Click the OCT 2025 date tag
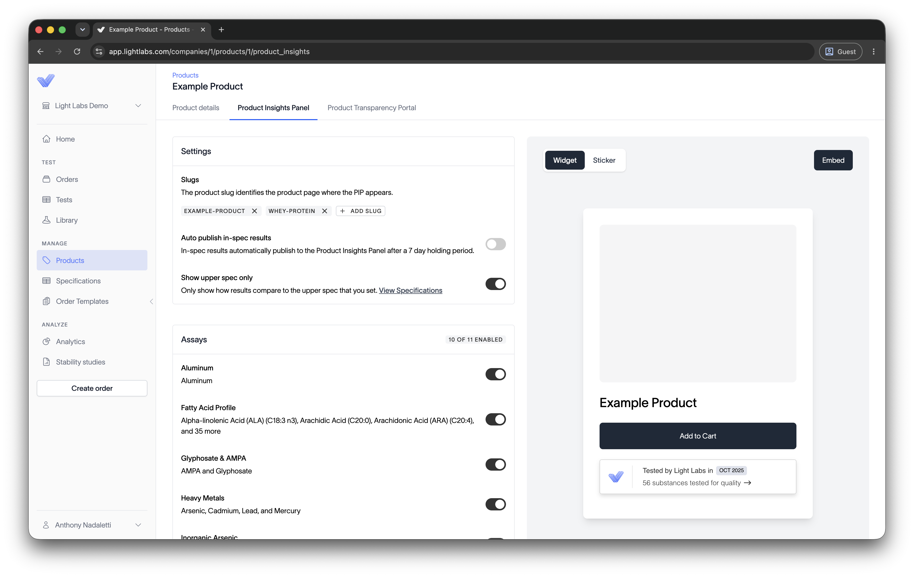Image resolution: width=914 pixels, height=577 pixels. (731, 471)
